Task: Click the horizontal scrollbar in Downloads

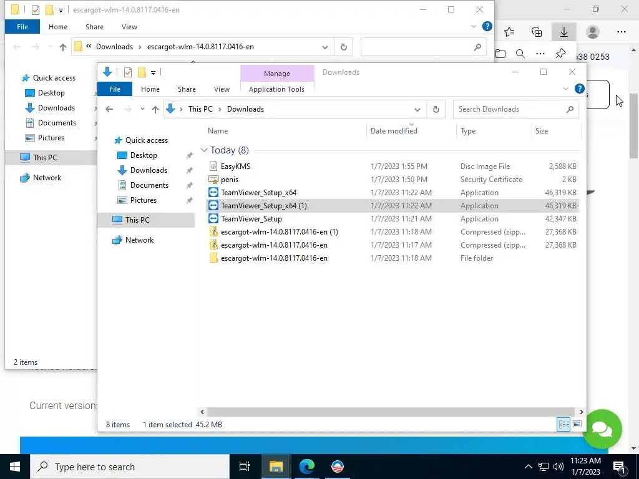Action: click(x=391, y=412)
